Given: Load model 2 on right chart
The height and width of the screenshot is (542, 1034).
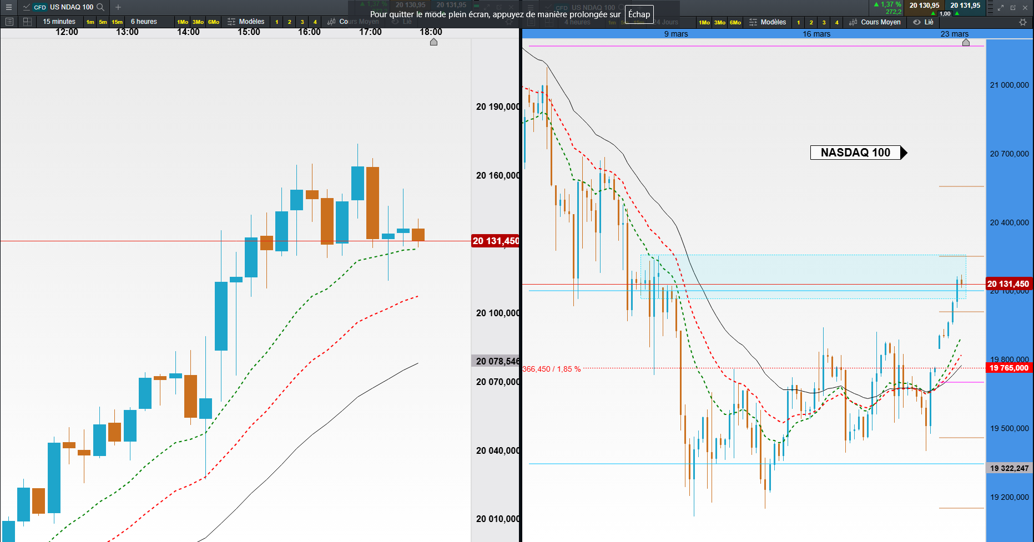Looking at the screenshot, I should click(x=811, y=23).
